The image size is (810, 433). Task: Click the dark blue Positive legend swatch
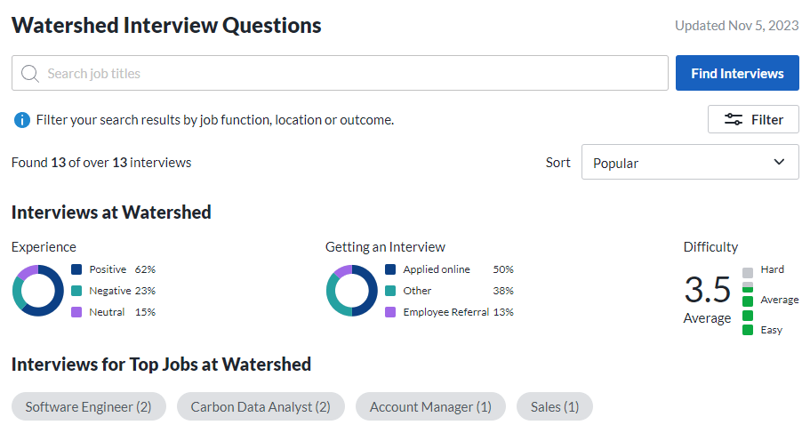[x=76, y=269]
